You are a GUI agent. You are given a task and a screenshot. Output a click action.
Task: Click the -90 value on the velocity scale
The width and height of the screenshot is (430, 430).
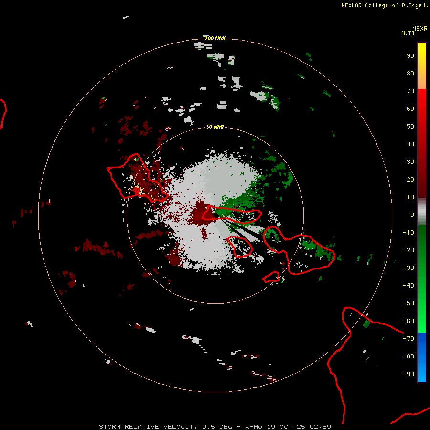tap(408, 374)
